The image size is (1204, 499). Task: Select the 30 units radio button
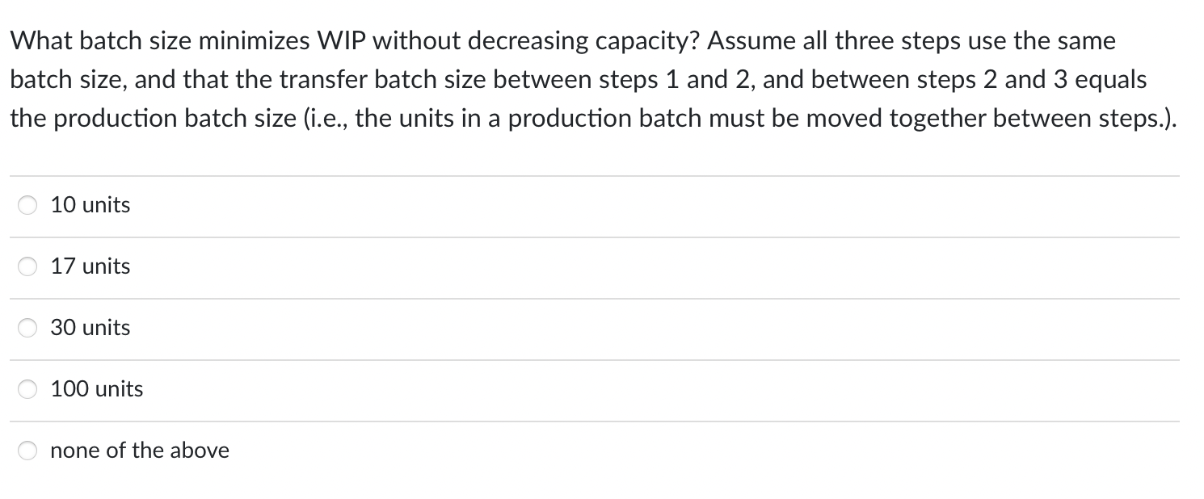click(x=27, y=328)
